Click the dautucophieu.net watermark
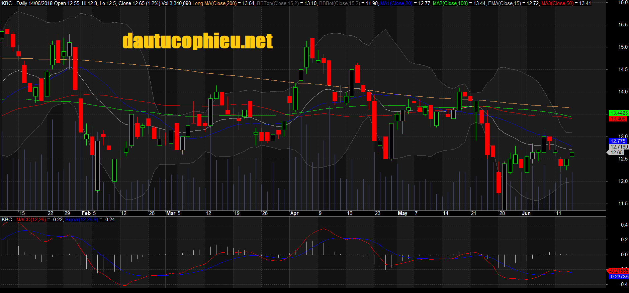This screenshot has width=629, height=293. tap(197, 41)
